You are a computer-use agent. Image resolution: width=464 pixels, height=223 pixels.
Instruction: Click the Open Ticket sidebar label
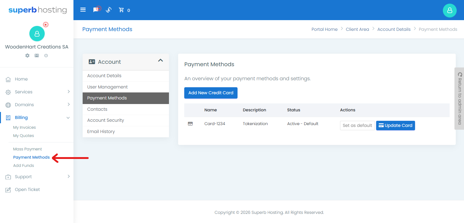coord(28,189)
